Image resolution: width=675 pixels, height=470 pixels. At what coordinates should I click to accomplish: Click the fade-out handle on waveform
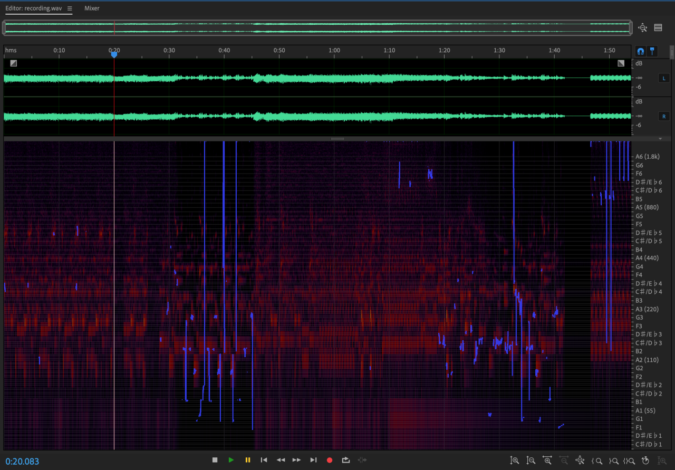pos(621,63)
